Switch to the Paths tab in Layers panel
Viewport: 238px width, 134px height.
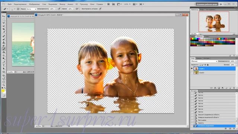(206, 58)
